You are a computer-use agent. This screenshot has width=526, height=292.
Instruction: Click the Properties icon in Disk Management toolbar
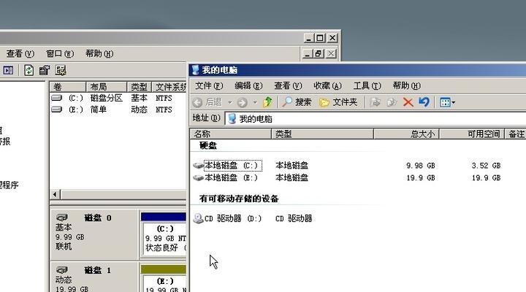tap(45, 70)
